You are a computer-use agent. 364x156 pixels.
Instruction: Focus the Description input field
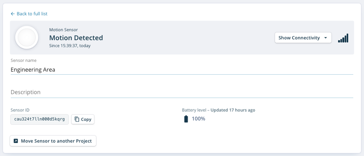[182, 92]
